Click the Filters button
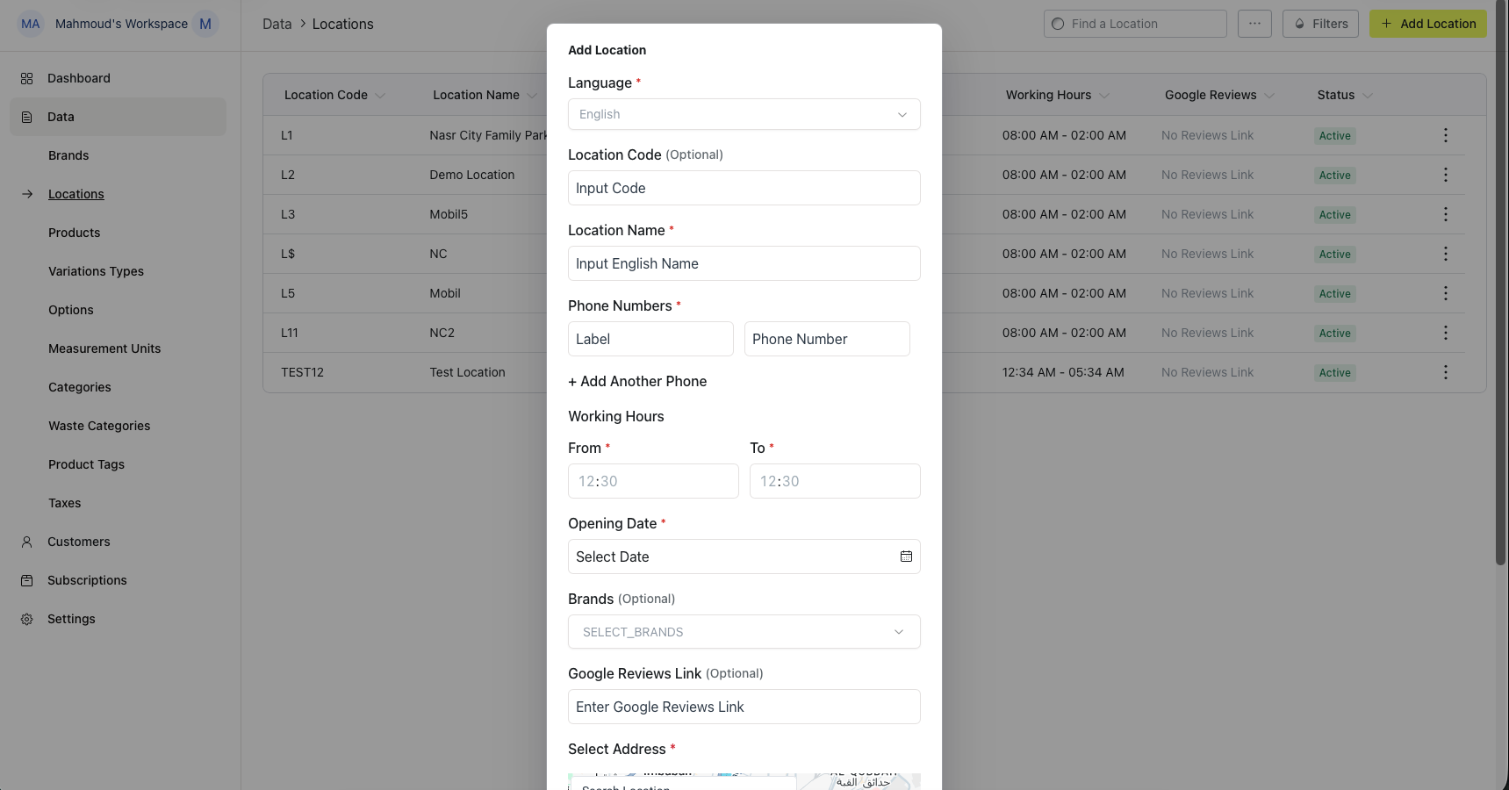The image size is (1509, 790). click(1320, 24)
